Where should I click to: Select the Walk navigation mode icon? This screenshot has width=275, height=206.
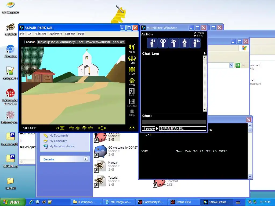132,49
